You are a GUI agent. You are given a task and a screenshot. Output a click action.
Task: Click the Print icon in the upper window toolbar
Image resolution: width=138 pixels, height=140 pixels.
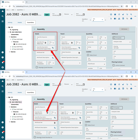click(131, 19)
